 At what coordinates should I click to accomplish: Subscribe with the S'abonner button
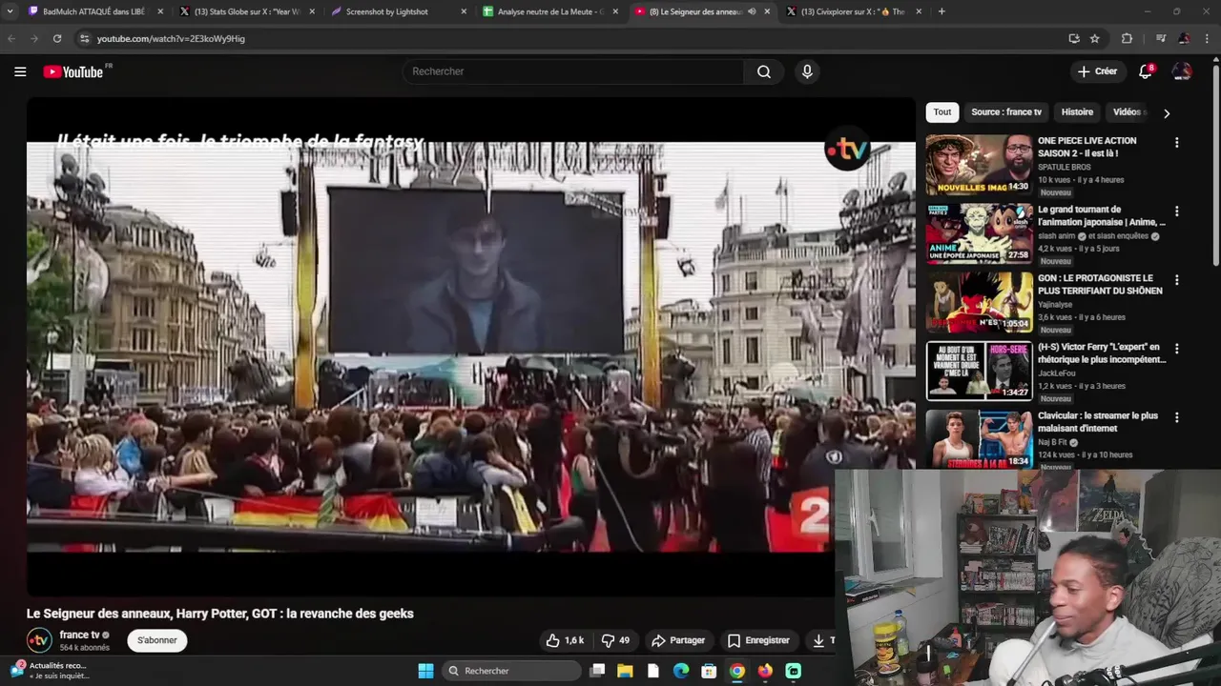156,640
